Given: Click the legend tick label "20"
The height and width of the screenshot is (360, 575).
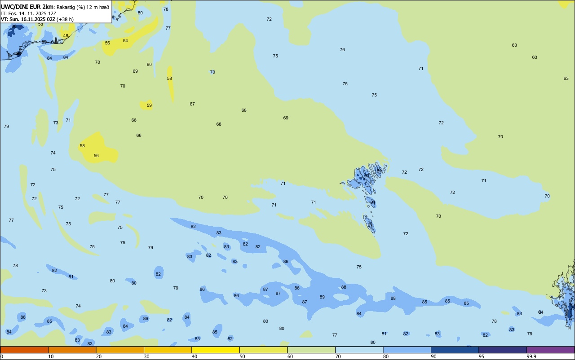Looking at the screenshot, I should 99,356.
